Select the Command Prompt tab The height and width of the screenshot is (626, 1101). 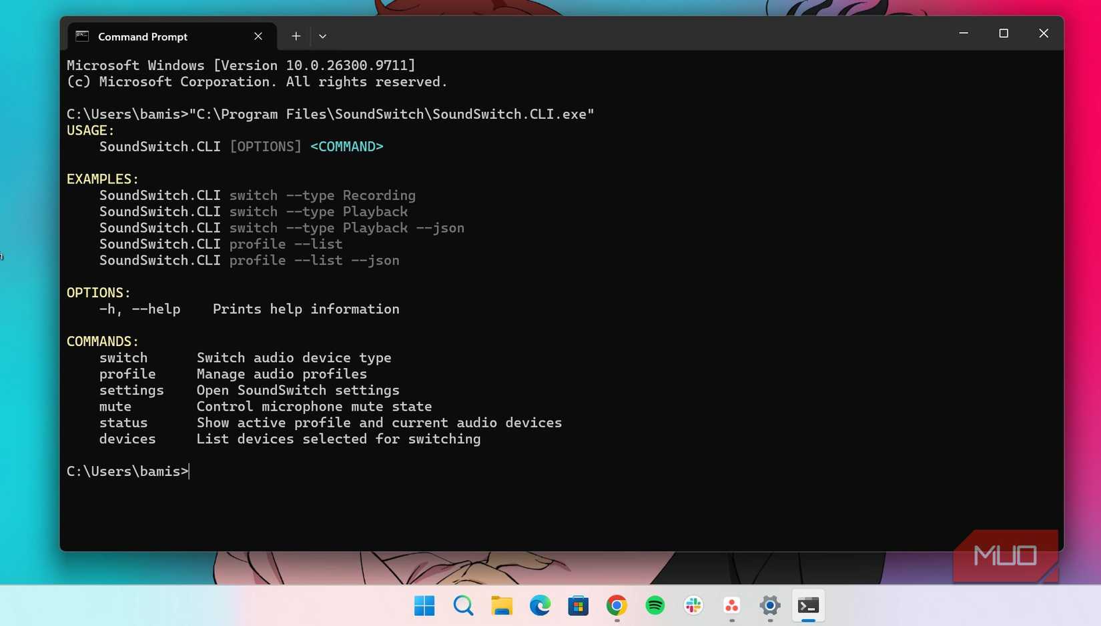(171, 36)
